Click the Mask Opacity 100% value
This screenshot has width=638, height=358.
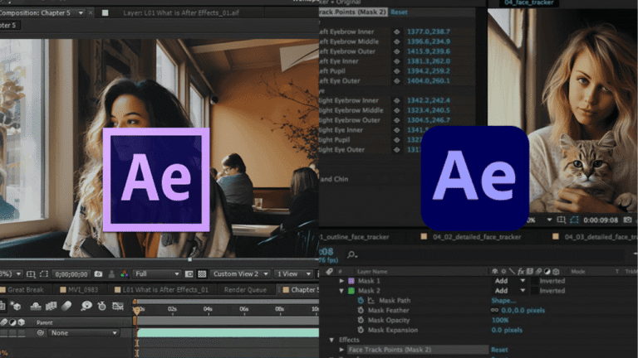(500, 320)
